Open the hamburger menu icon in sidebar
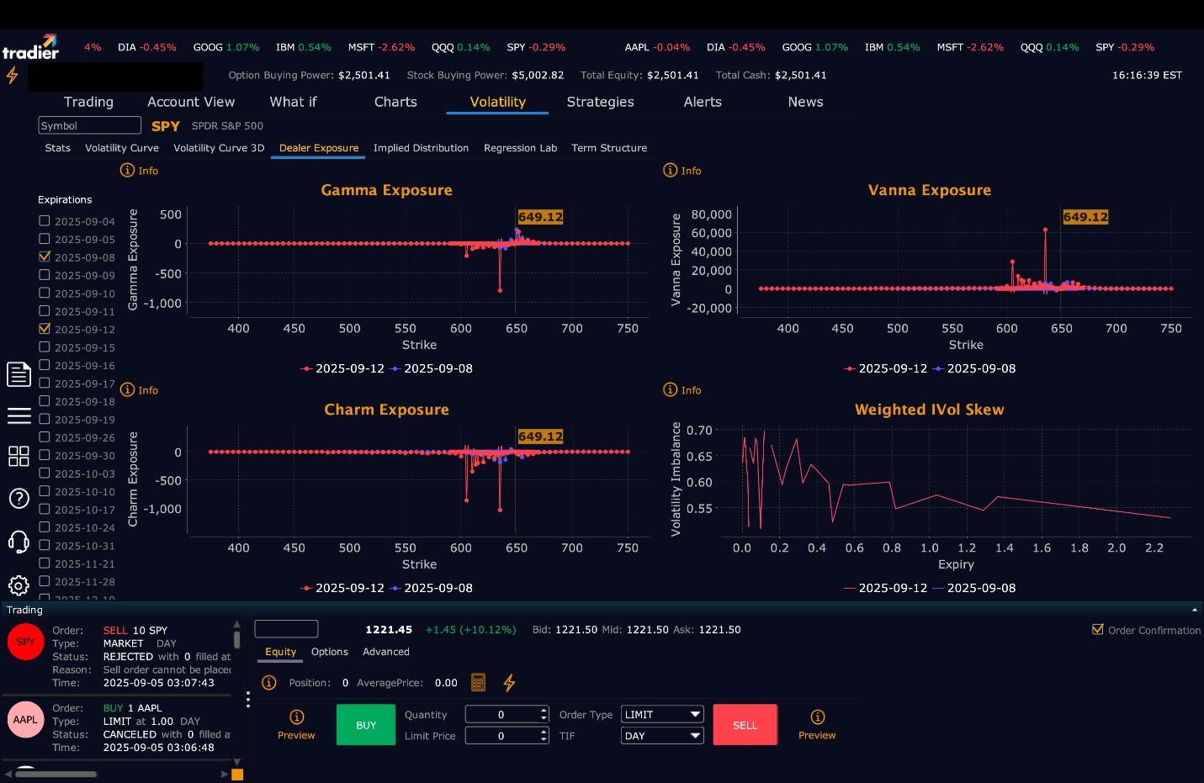The image size is (1204, 783). point(19,415)
